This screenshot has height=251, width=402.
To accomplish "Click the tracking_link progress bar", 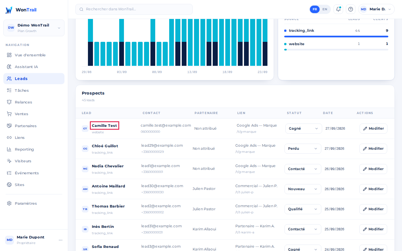I will pos(336,37).
